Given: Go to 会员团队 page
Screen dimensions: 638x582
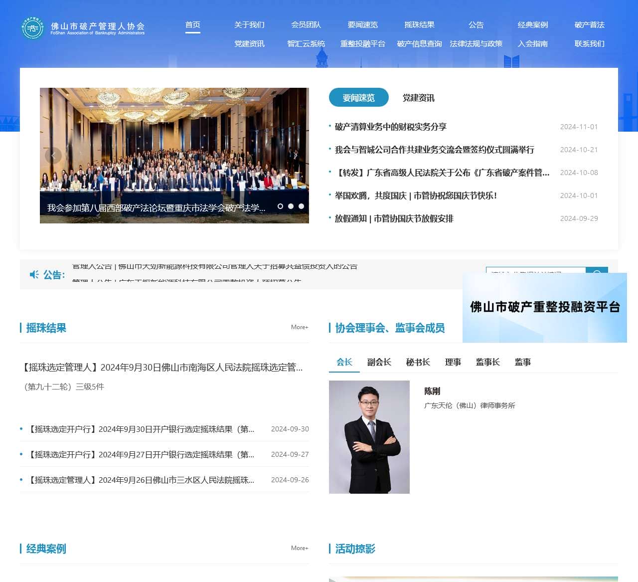Looking at the screenshot, I should (306, 25).
